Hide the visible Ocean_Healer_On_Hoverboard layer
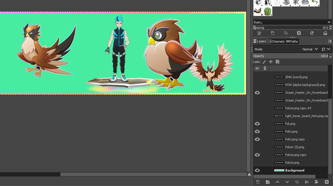The height and width of the screenshot is (186, 333). (x=257, y=93)
